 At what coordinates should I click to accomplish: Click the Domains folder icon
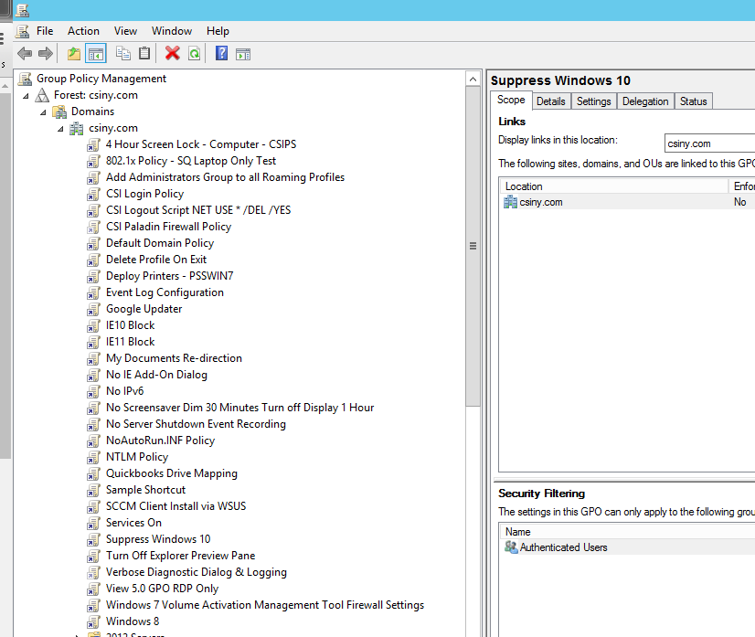pos(59,111)
